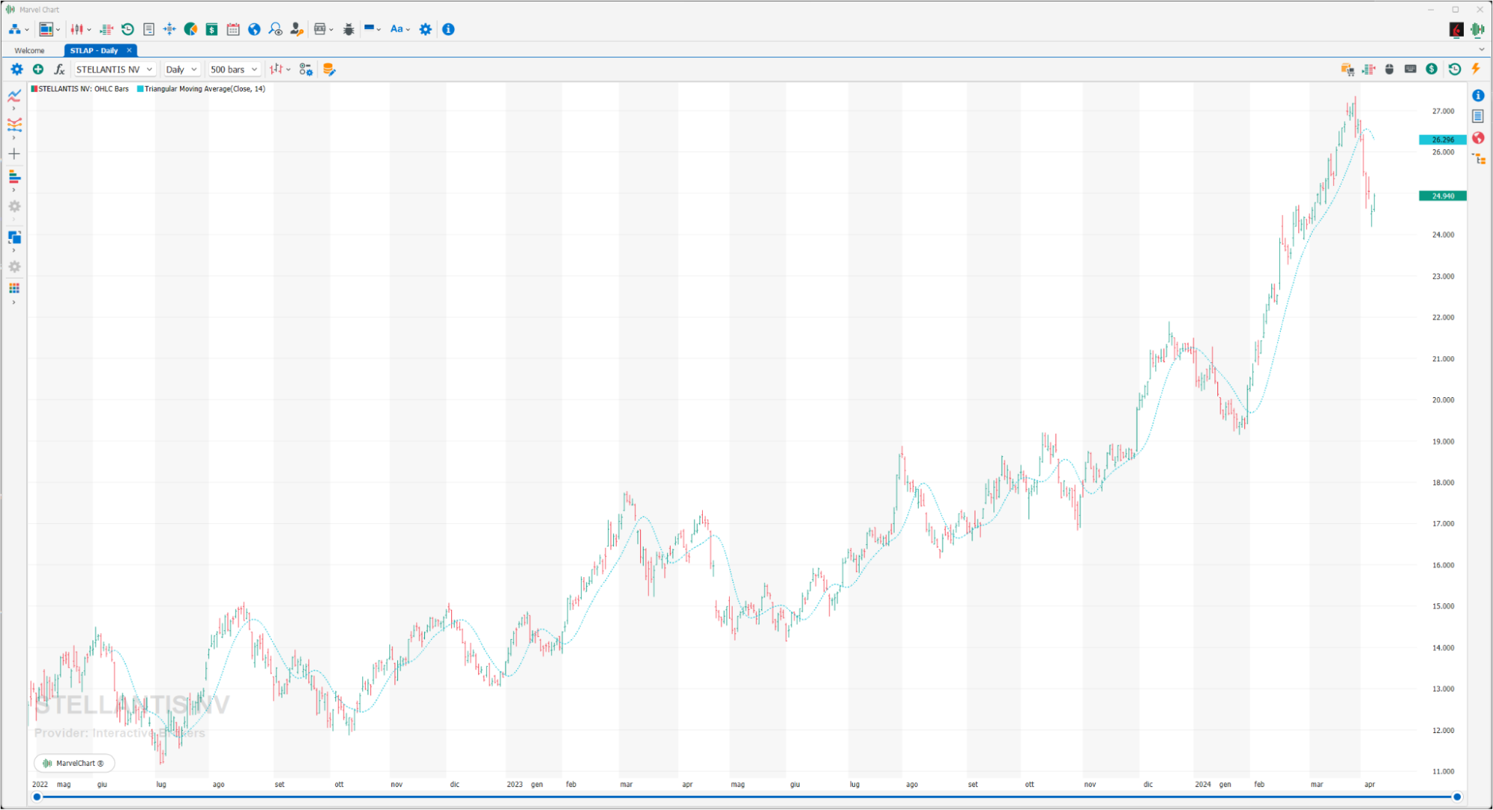The width and height of the screenshot is (1493, 810).
Task: Open the multi-line channels tool in left sidebar
Action: click(14, 125)
